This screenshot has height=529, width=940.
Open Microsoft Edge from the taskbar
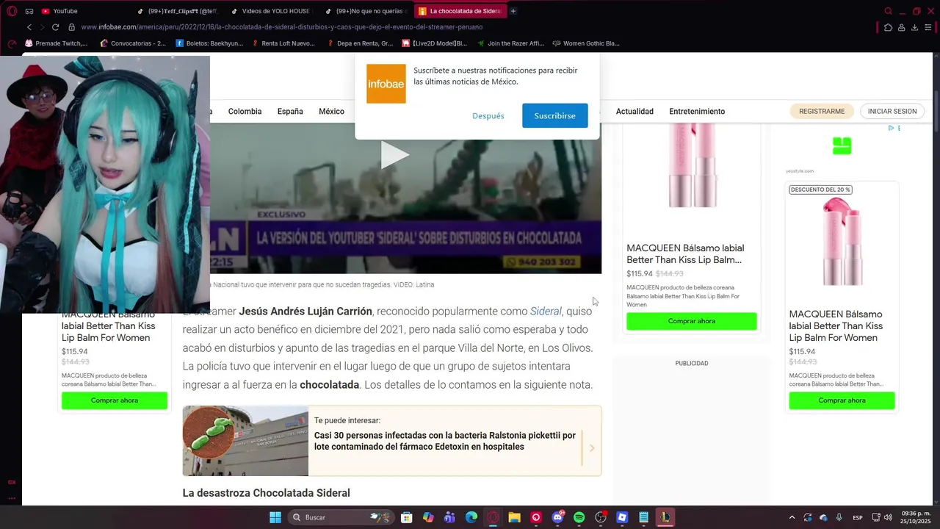[x=471, y=517]
